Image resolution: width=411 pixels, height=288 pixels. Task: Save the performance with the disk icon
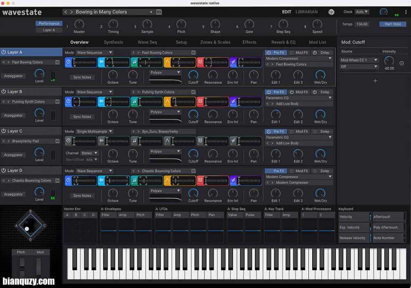point(159,12)
